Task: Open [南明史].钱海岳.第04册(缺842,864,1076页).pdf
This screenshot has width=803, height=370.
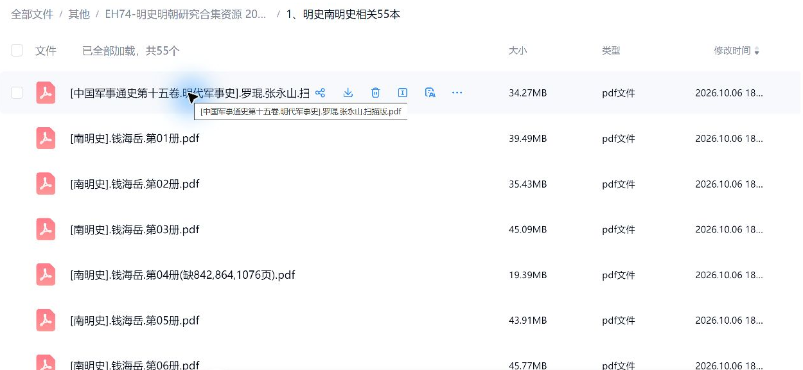Action: tap(182, 275)
